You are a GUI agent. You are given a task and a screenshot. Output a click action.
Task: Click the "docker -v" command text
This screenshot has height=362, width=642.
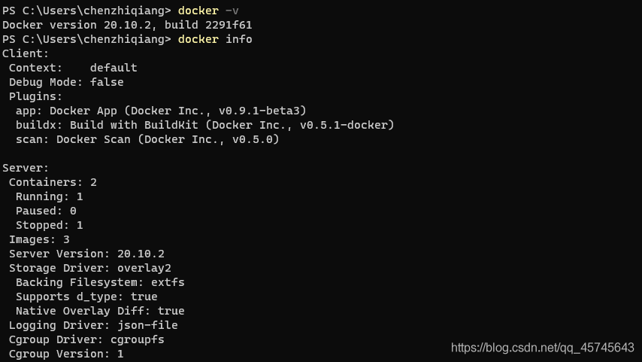click(x=208, y=11)
